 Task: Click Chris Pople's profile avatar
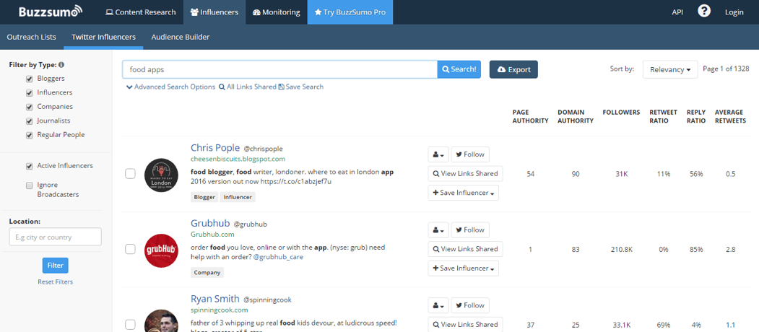point(161,175)
